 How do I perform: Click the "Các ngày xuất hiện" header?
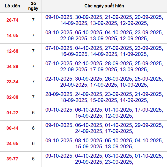point(104,6)
